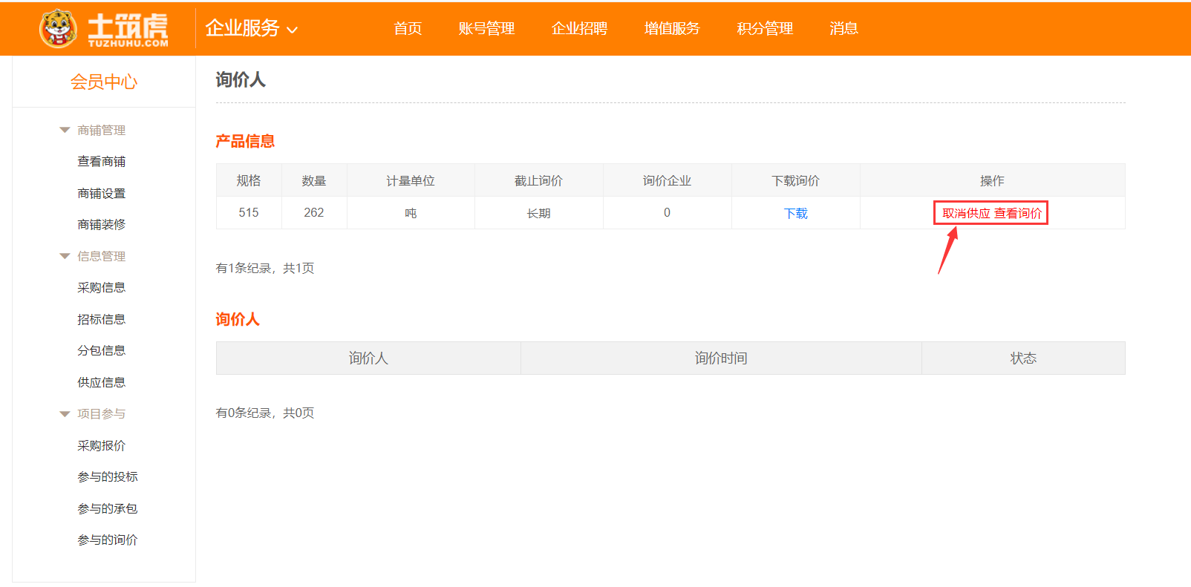
Task: Collapse the 商铺管理 section
Action: click(65, 131)
